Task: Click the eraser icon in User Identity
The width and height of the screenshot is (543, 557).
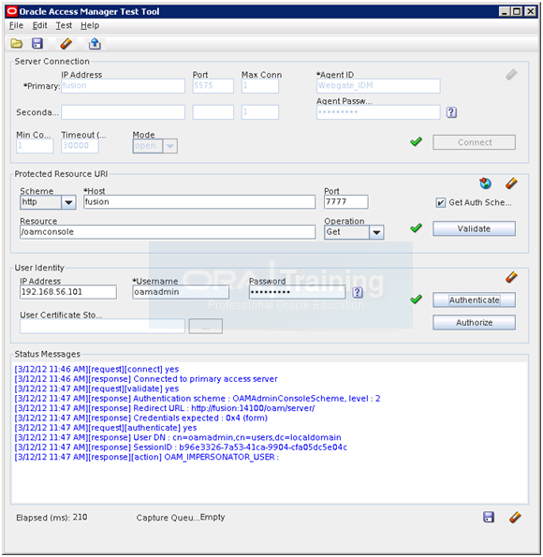Action: pyautogui.click(x=511, y=277)
